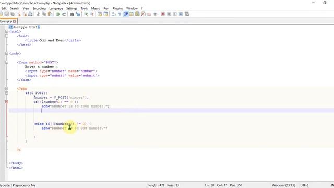Image resolution: width=334 pixels, height=188 pixels.
Task: Open the Function List icon
Action: point(144,14)
